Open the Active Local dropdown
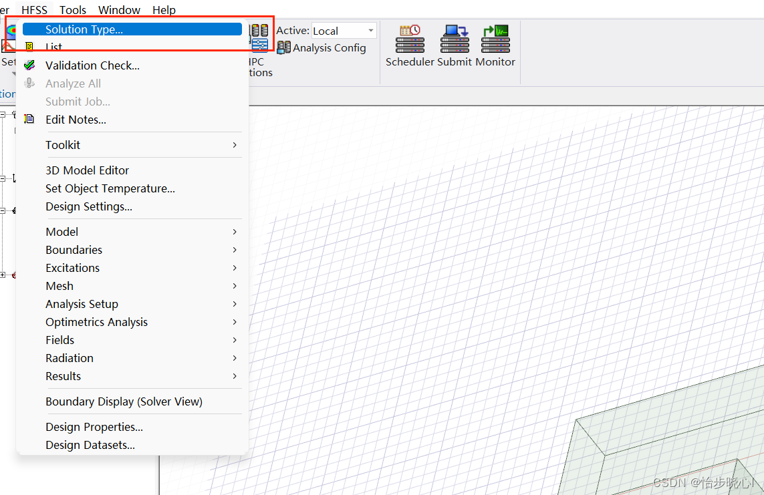 pyautogui.click(x=344, y=31)
